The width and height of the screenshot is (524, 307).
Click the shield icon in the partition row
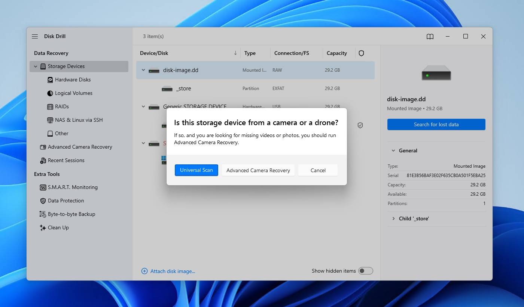(x=360, y=125)
